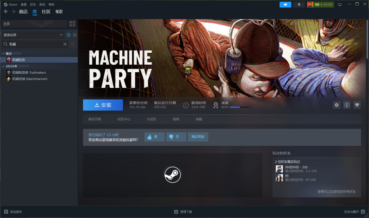The width and height of the screenshot is (369, 218).
Task: Go forward with the forward arrow
Action: coord(13,12)
